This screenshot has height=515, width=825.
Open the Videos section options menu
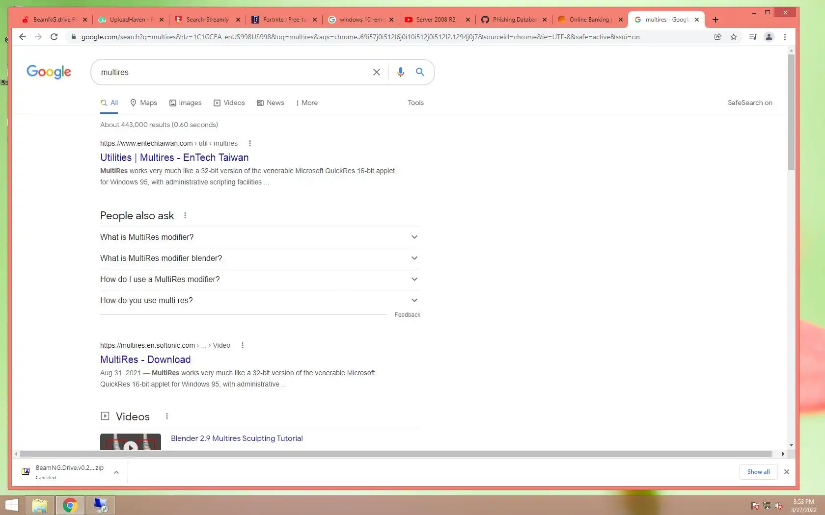click(x=167, y=416)
